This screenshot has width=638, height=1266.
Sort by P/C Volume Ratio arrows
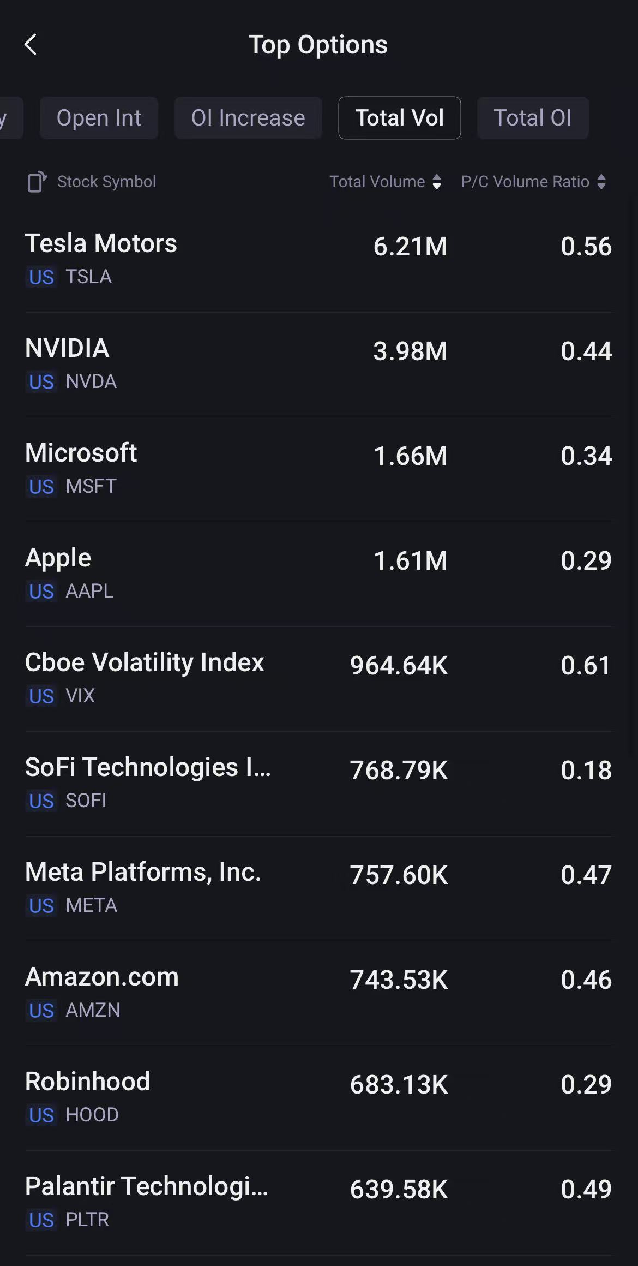point(601,182)
